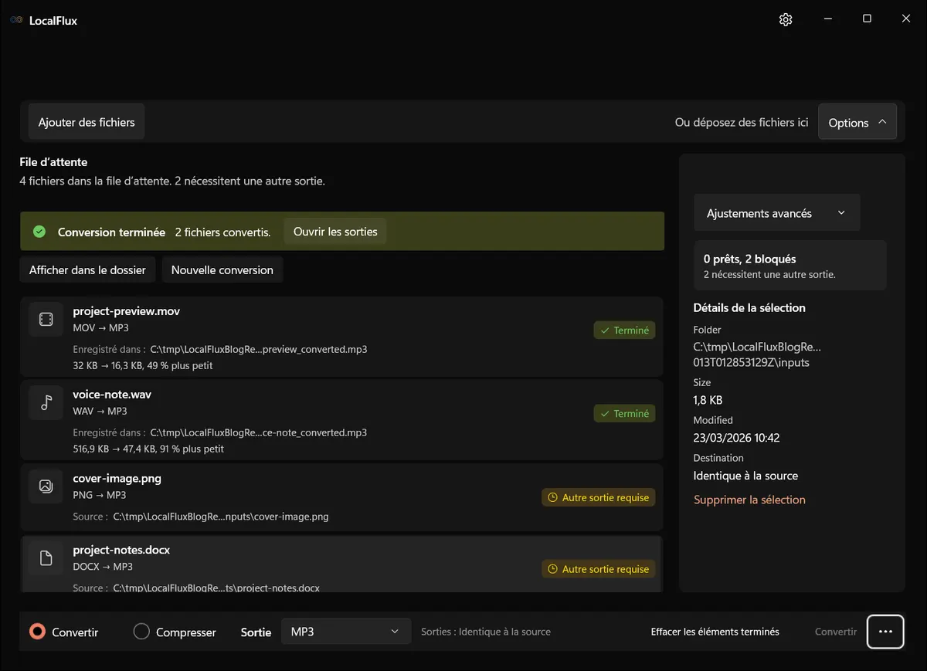Viewport: 927px width, 671px height.
Task: Click Supprimer la sélection link
Action: click(x=749, y=500)
